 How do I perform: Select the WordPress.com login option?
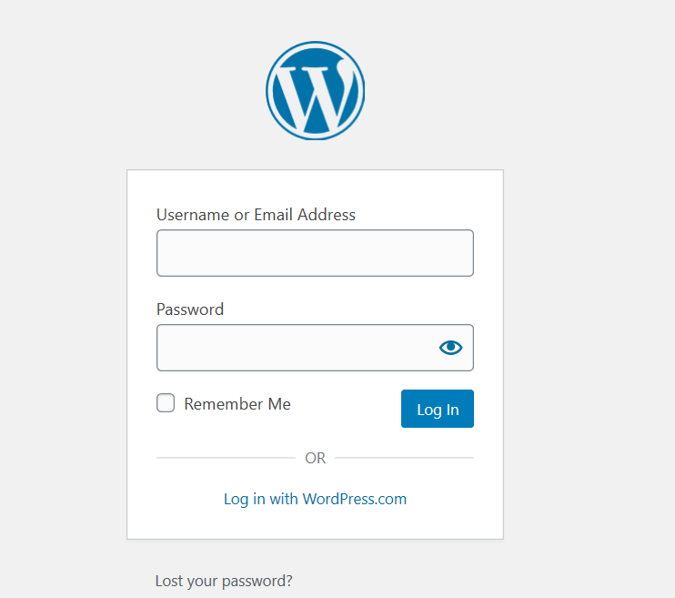315,499
